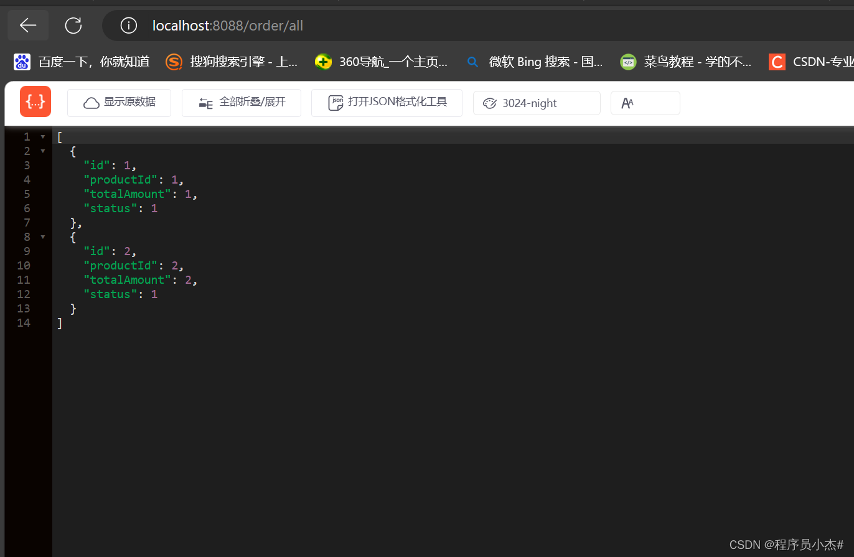Click the 菜鸟教程 green favicon
Screen dimensions: 854x557
click(628, 62)
